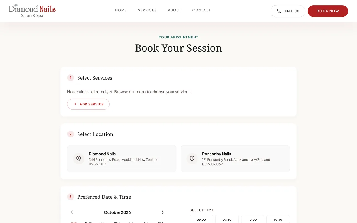Choose the 09:30 time slot

pyautogui.click(x=227, y=219)
